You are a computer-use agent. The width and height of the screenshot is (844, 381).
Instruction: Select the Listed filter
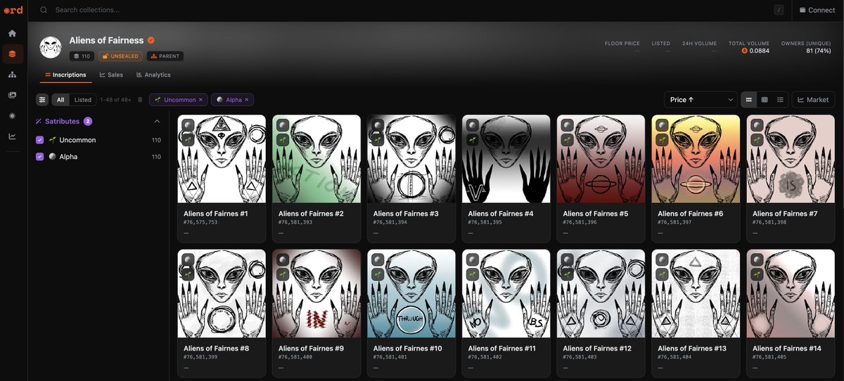[x=82, y=100]
